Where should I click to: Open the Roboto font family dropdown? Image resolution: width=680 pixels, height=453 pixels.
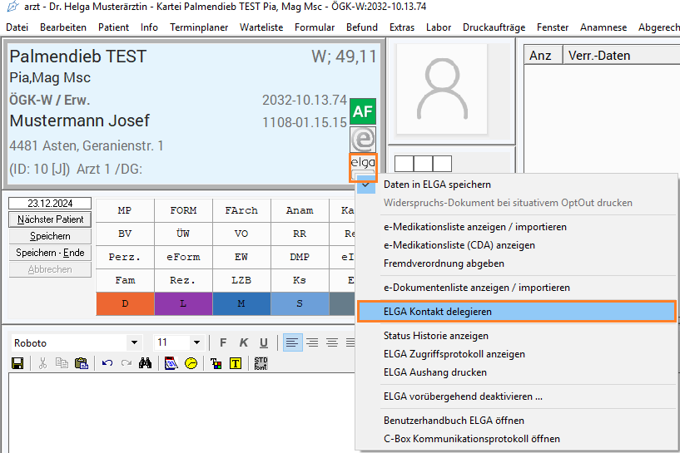[x=134, y=342]
